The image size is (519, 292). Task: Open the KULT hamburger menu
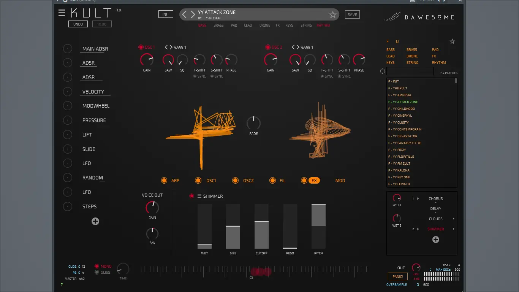[62, 13]
